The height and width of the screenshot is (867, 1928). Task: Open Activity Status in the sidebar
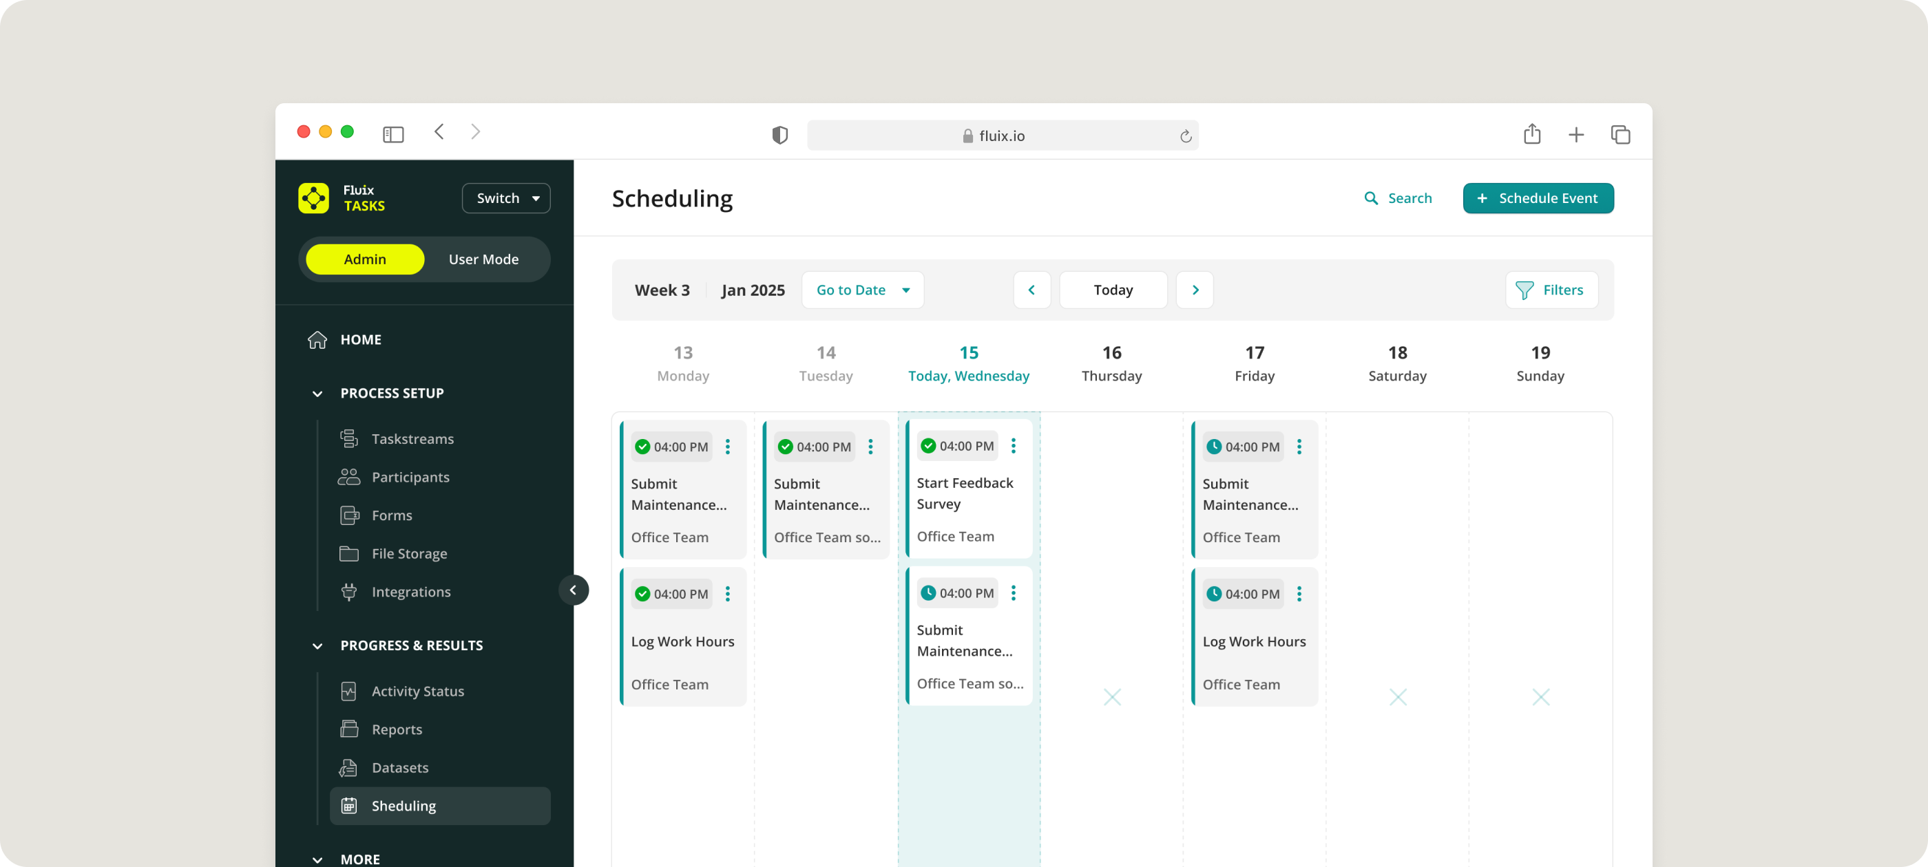coord(417,692)
